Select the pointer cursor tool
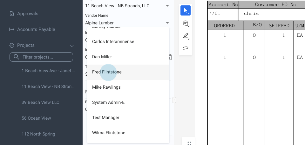The width and height of the screenshot is (305, 145). [x=186, y=11]
